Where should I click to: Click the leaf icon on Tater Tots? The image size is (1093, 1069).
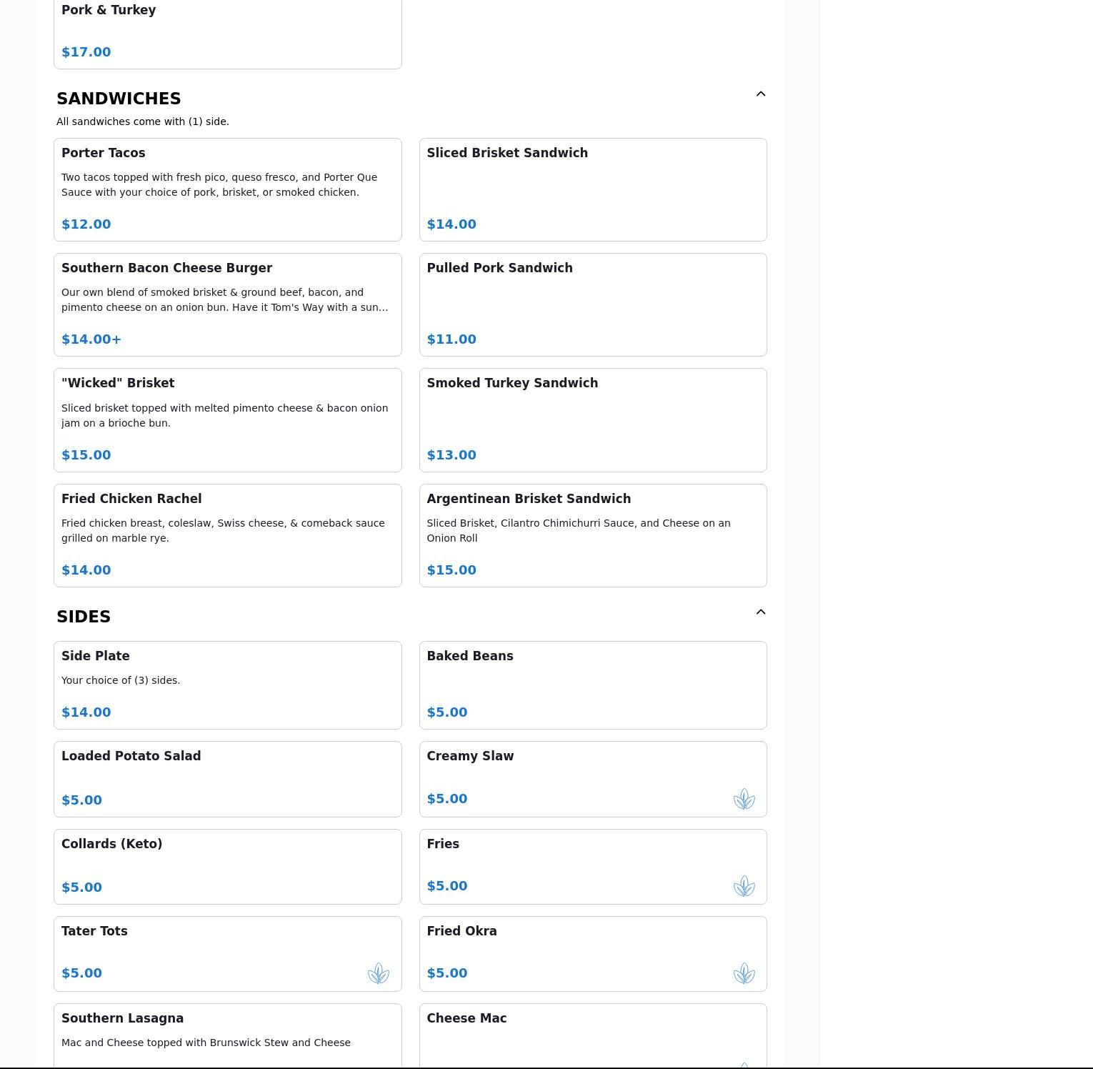click(378, 973)
